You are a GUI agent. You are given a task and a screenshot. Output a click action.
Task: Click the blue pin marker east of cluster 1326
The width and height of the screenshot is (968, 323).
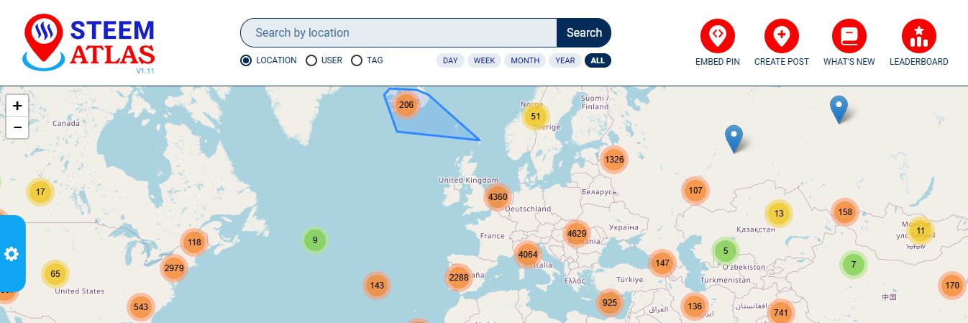pyautogui.click(x=733, y=138)
